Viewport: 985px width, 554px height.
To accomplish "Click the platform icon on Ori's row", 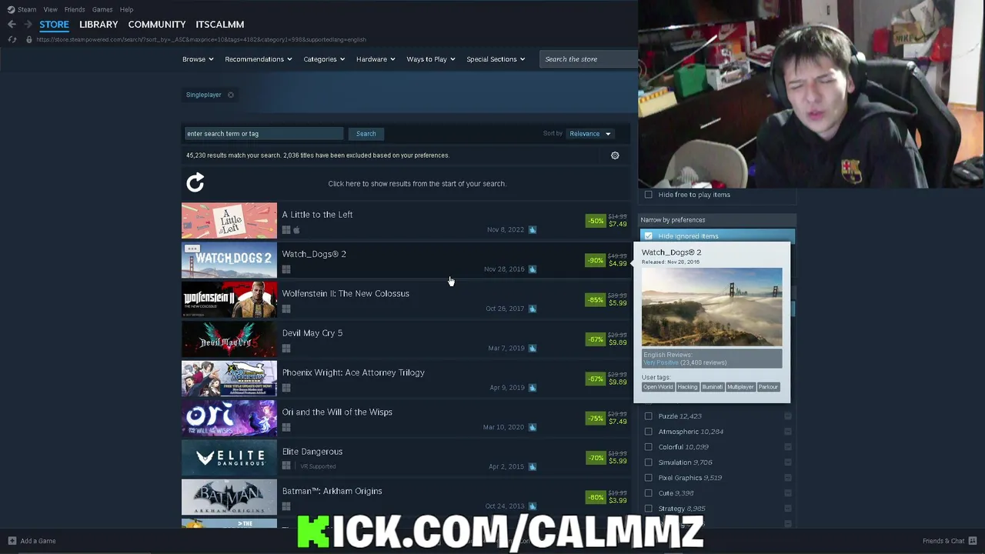I will pos(286,427).
